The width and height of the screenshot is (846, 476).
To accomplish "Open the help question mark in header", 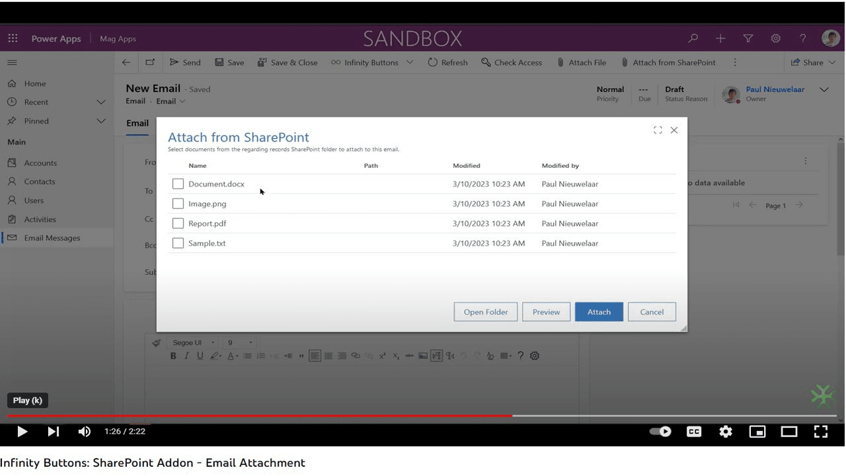I will [x=802, y=38].
